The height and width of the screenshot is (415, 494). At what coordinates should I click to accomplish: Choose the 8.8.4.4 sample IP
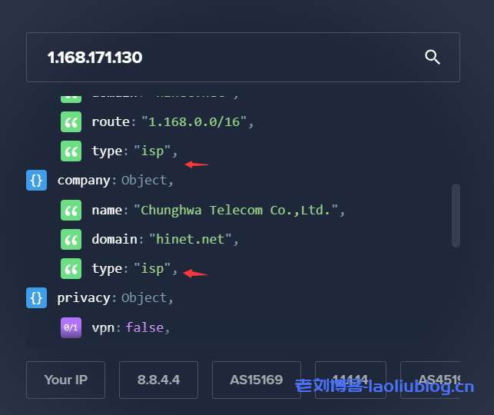158,380
